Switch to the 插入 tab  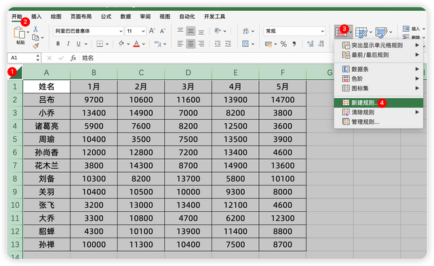pos(36,16)
